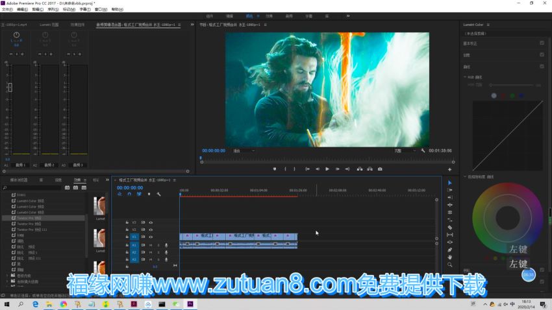
Task: Toggle lock on track V3
Action: point(127,222)
